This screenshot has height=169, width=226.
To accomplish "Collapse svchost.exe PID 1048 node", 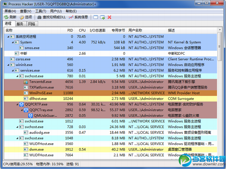I will point(17,138).
